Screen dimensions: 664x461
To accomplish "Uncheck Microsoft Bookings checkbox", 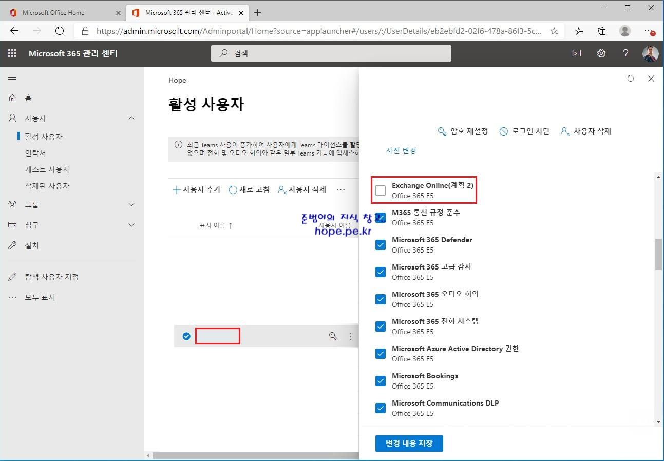I will [381, 381].
